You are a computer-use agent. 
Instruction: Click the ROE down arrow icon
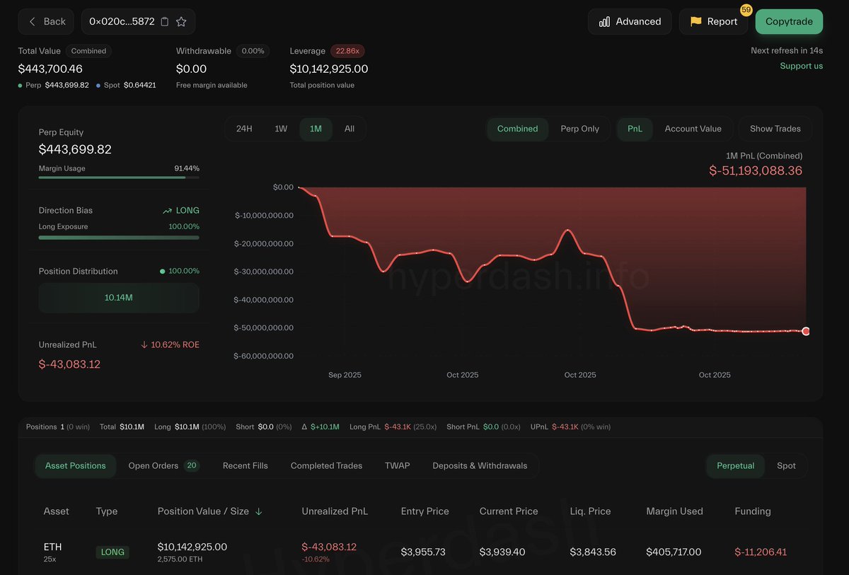144,345
